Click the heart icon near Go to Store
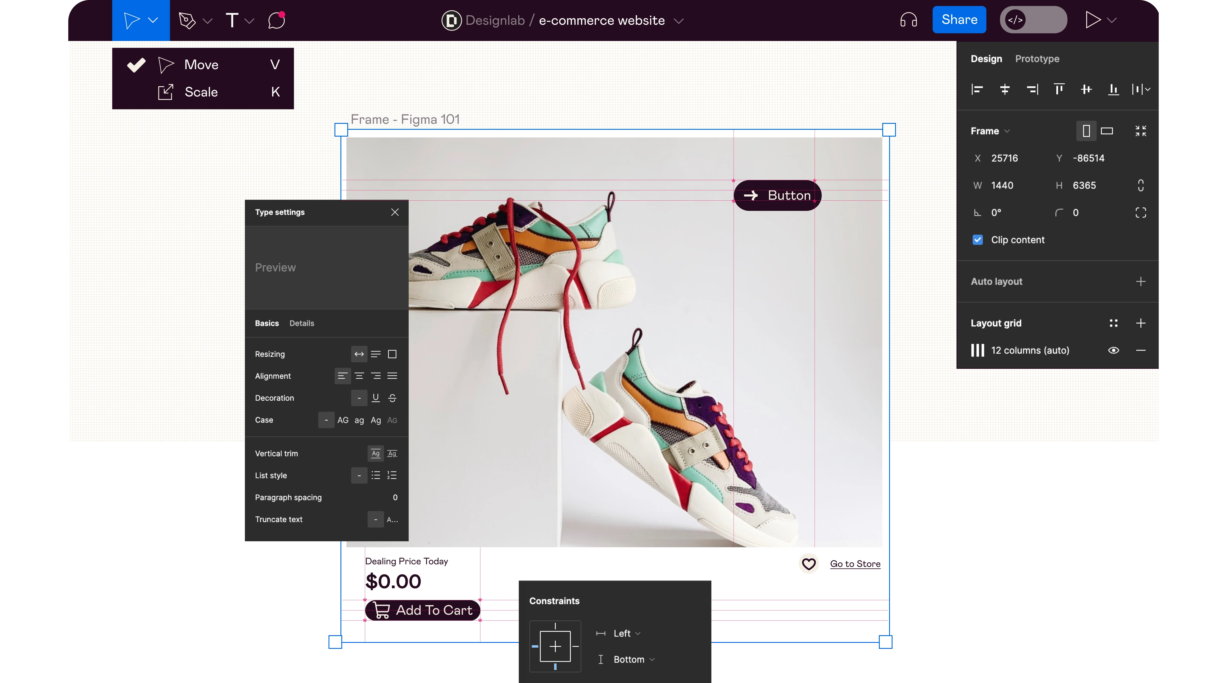Screen dimensions: 1227x683 point(809,564)
